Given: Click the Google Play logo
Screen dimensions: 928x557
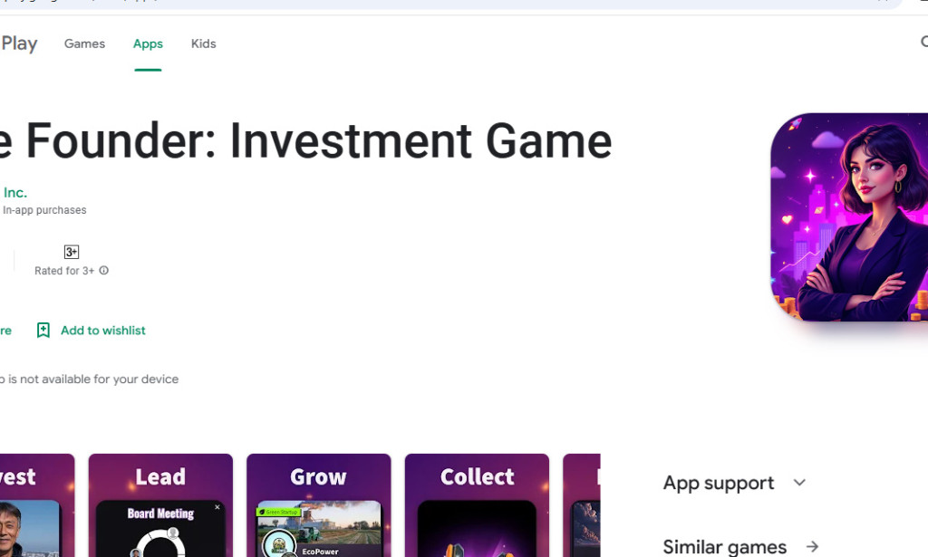Looking at the screenshot, I should point(20,43).
